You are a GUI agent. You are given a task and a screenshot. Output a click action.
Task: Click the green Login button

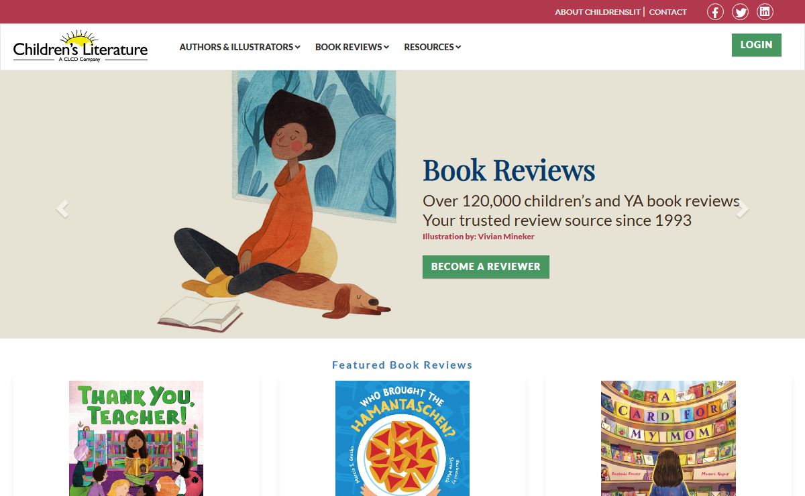coord(756,45)
